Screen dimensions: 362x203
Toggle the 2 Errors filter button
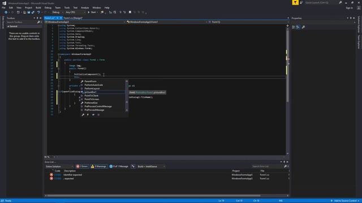click(82, 166)
